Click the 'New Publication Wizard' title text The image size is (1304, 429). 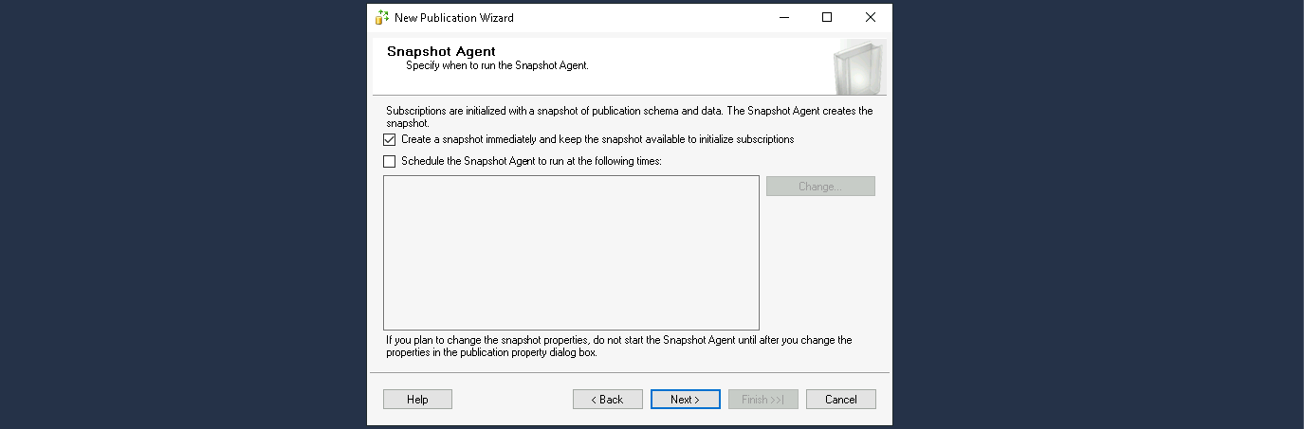click(454, 18)
